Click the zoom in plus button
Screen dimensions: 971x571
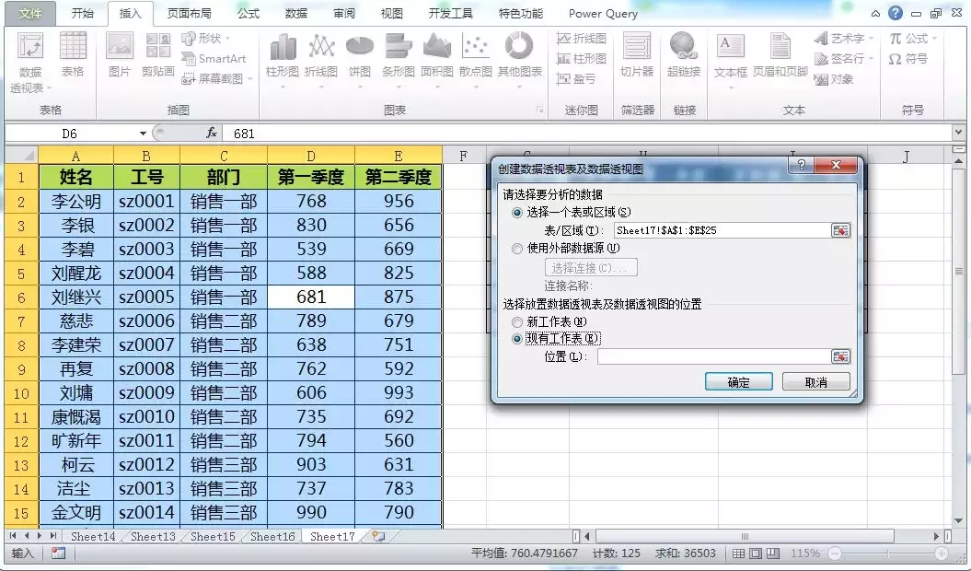coord(942,553)
